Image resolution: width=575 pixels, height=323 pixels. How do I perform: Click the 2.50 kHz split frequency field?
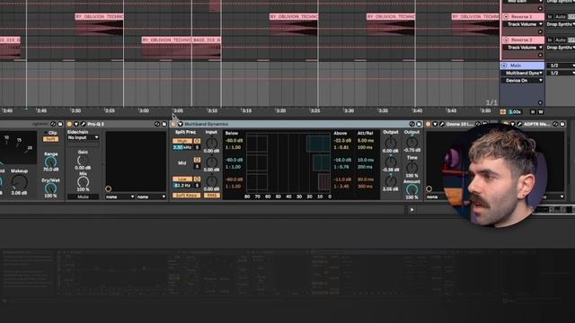(x=182, y=147)
